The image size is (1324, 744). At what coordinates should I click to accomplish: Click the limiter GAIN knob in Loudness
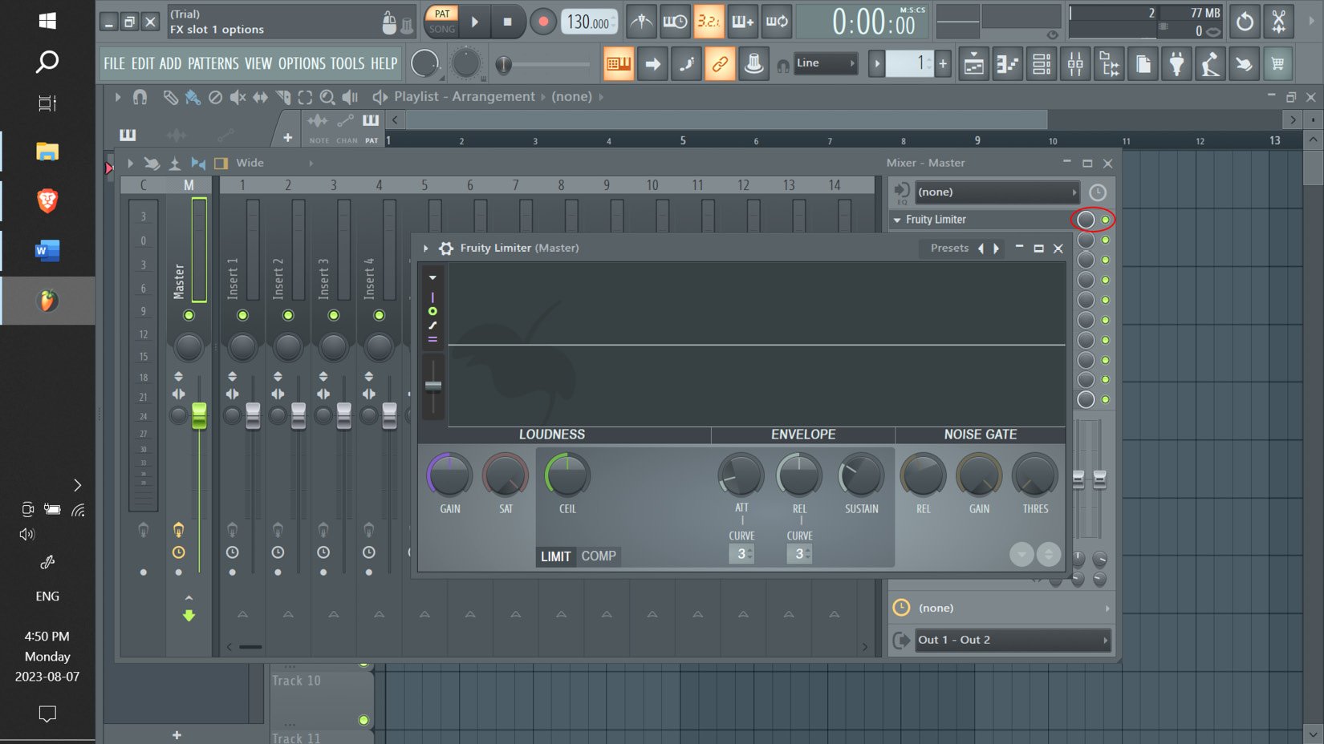449,475
